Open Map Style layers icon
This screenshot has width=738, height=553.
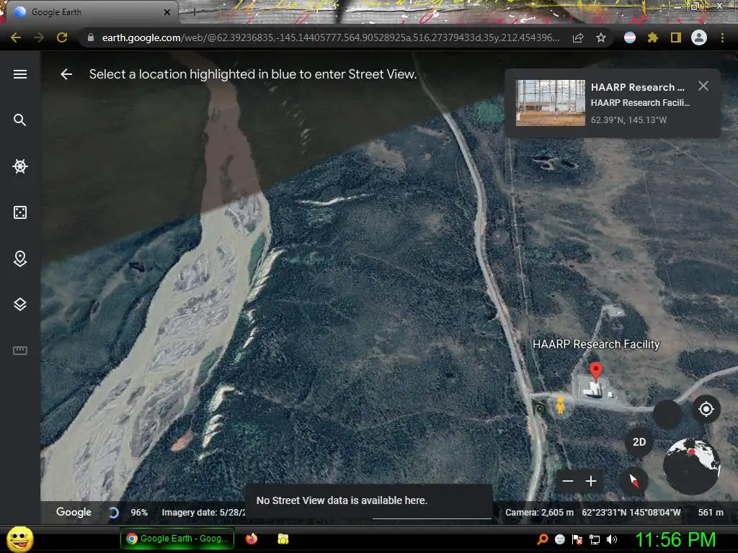[19, 305]
